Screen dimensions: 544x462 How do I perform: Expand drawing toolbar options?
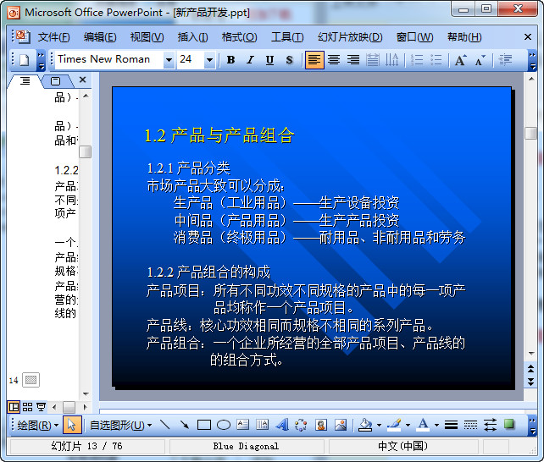[x=532, y=426]
